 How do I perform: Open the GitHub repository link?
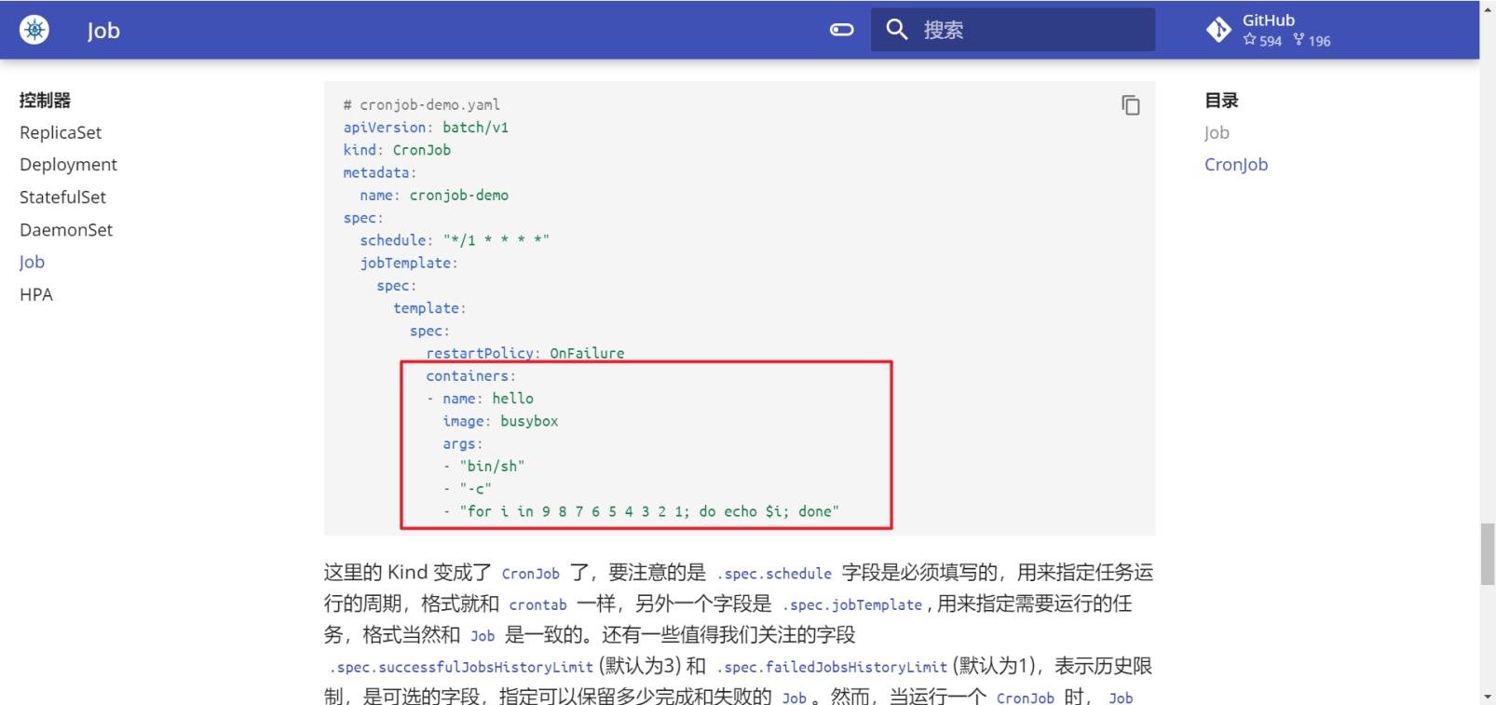(1269, 30)
